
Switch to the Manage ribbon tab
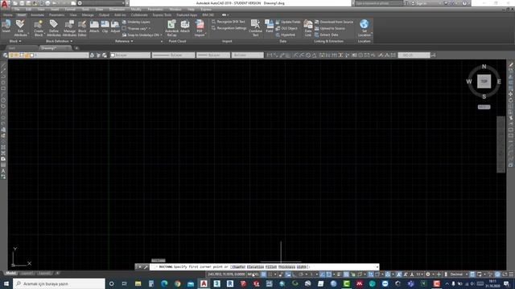[x=88, y=15]
